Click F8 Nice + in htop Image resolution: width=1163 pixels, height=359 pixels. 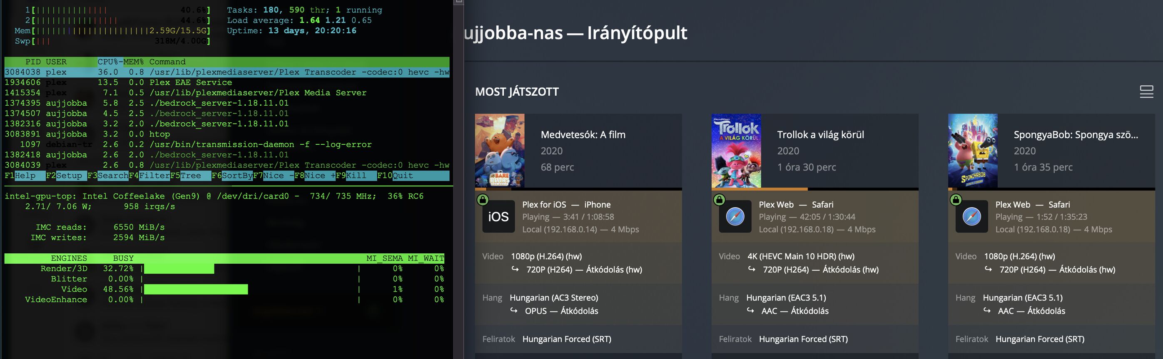pyautogui.click(x=315, y=176)
